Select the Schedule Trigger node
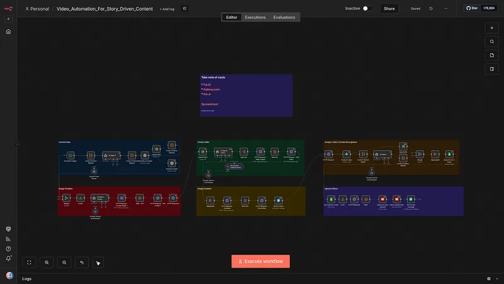This screenshot has width=504, height=284. (70, 155)
